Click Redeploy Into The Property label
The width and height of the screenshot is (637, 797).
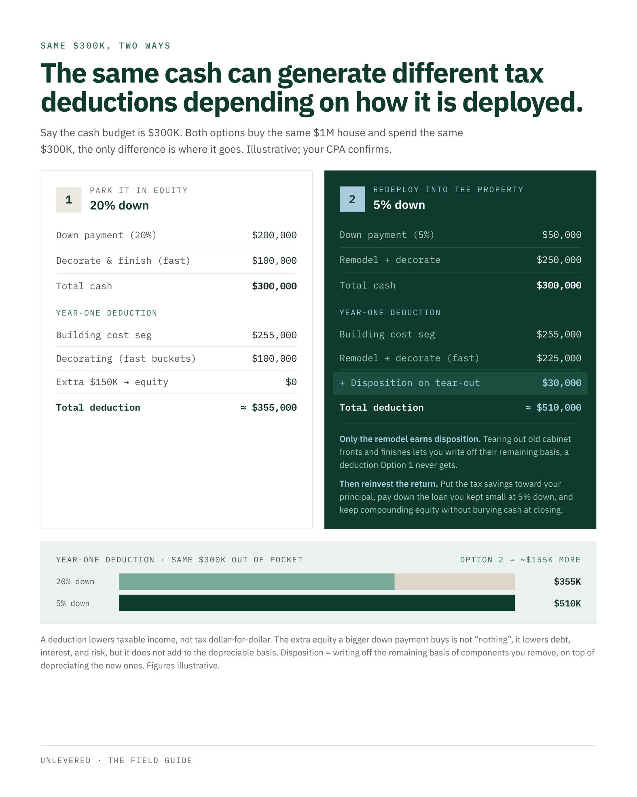[448, 189]
